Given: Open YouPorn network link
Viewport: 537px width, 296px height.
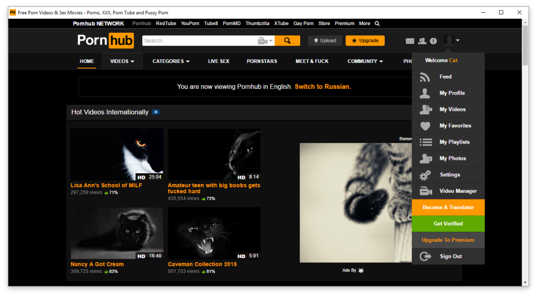Looking at the screenshot, I should pyautogui.click(x=190, y=24).
